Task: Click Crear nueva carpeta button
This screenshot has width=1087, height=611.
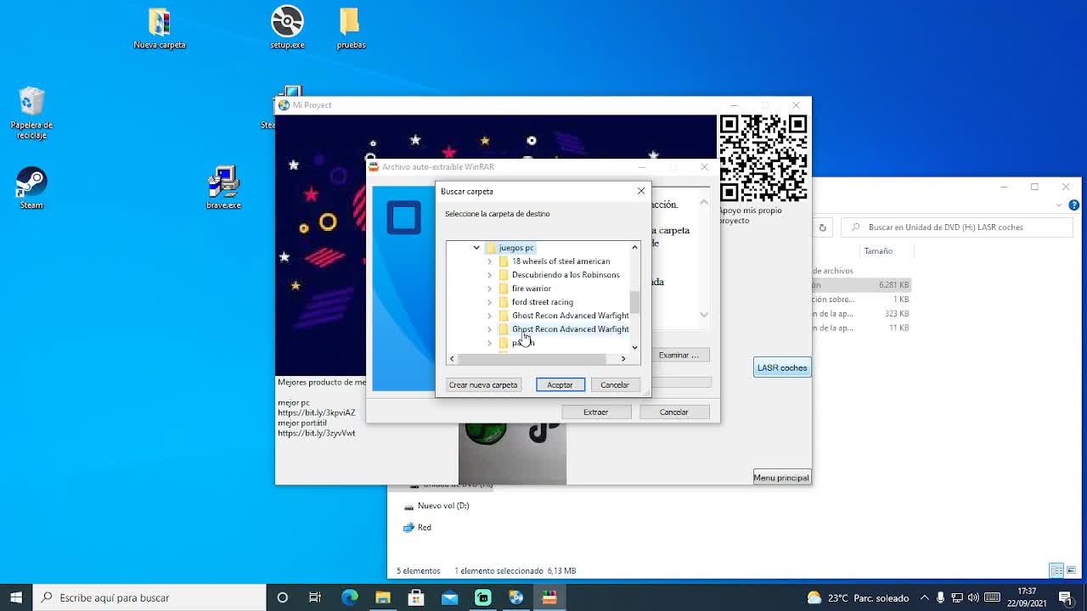Action: click(482, 385)
